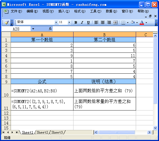Click vertical scrollbar up arrow

click(155, 36)
